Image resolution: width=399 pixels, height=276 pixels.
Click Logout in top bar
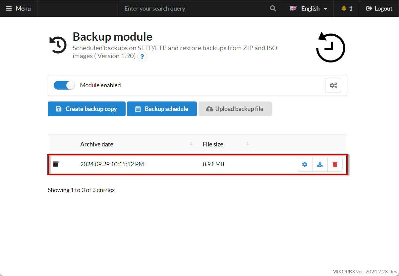click(x=379, y=9)
